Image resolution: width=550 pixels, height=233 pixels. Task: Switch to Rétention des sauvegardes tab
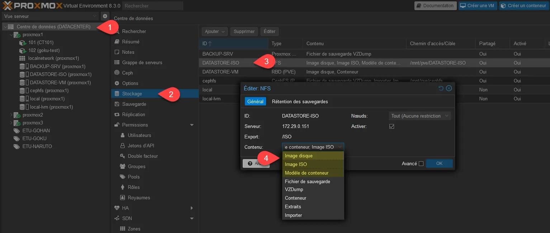click(x=300, y=101)
